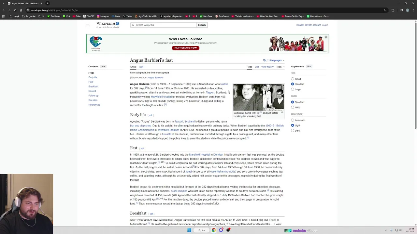This screenshot has height=234, width=417.
Task: Click the Log in link
Action: point(325,25)
